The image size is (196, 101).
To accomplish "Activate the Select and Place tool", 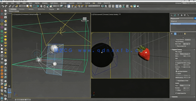I will point(51,6).
